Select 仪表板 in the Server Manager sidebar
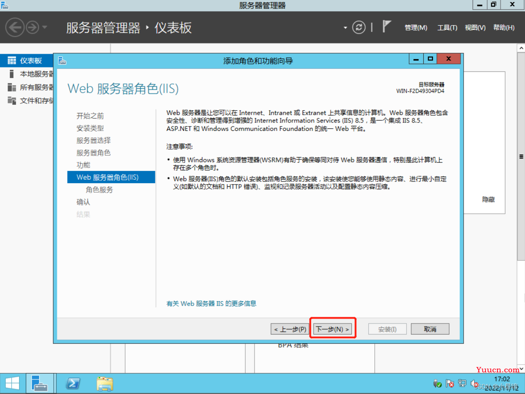 pos(27,60)
